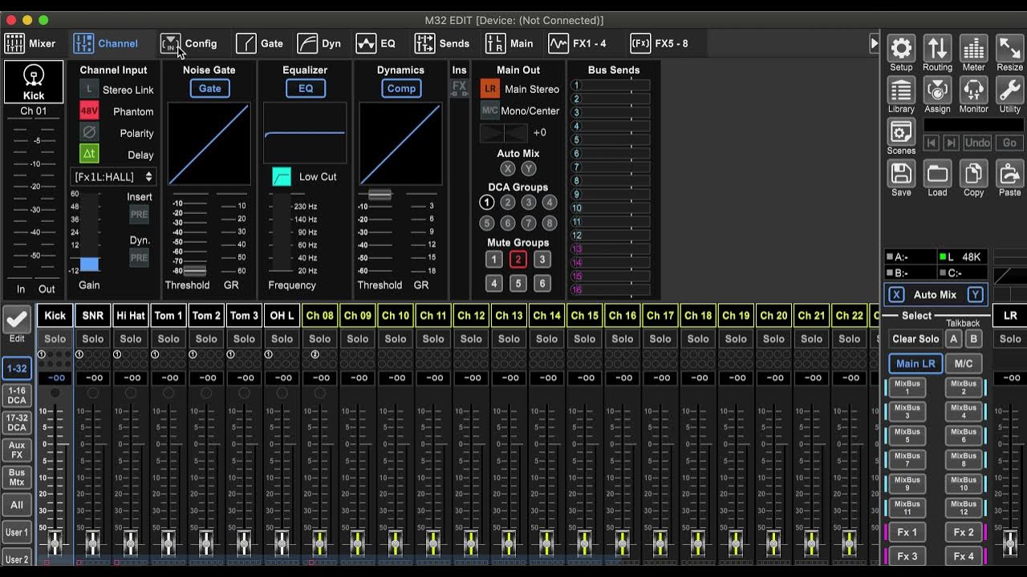This screenshot has height=577, width=1027.
Task: Switch to the FX5 - 8 tab
Action: point(660,43)
